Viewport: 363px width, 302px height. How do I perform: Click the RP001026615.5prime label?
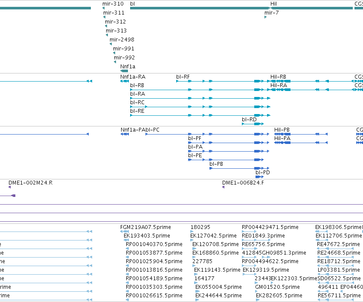[154, 296]
